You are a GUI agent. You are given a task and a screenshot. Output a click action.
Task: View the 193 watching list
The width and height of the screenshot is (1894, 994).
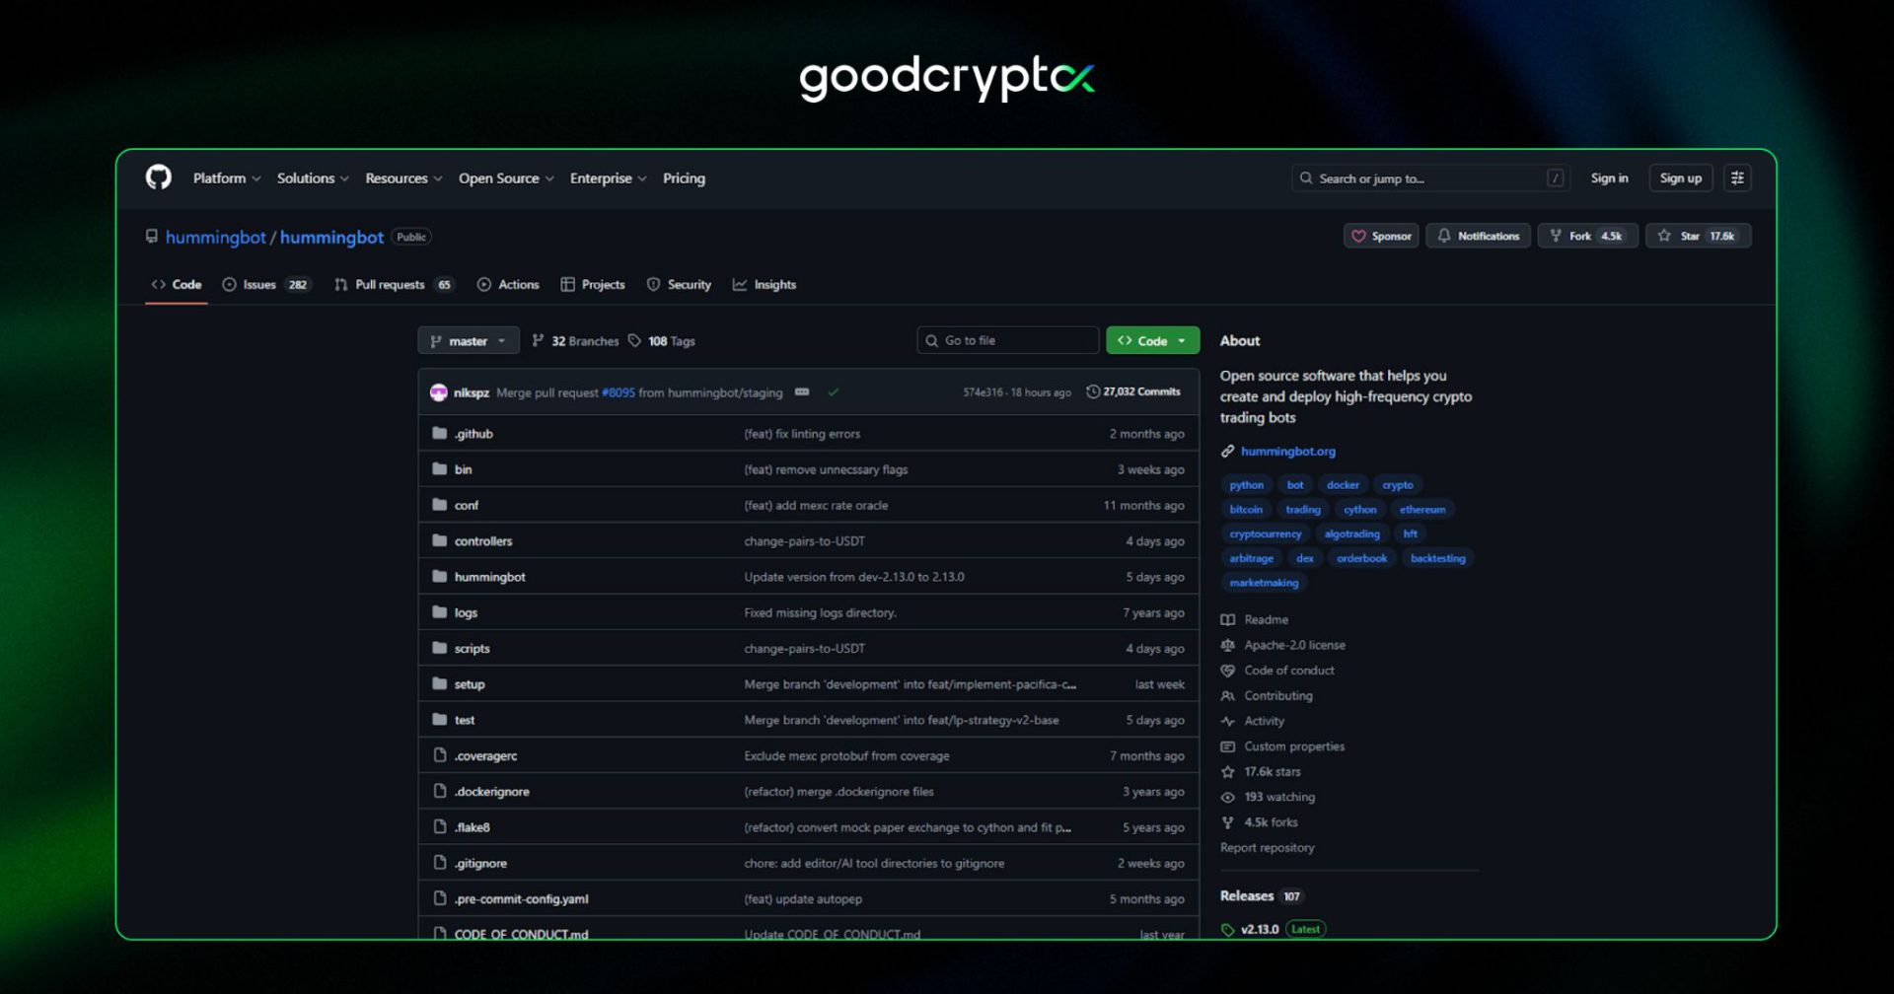click(1278, 798)
